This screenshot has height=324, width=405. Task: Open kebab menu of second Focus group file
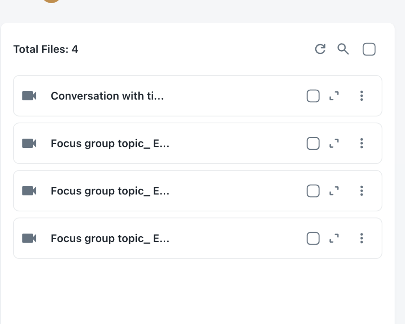coord(361,191)
